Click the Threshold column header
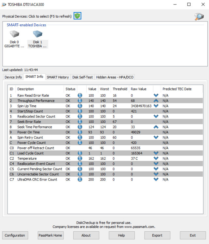Image resolution: width=209 pixels, height=244 pixels. 120,89
